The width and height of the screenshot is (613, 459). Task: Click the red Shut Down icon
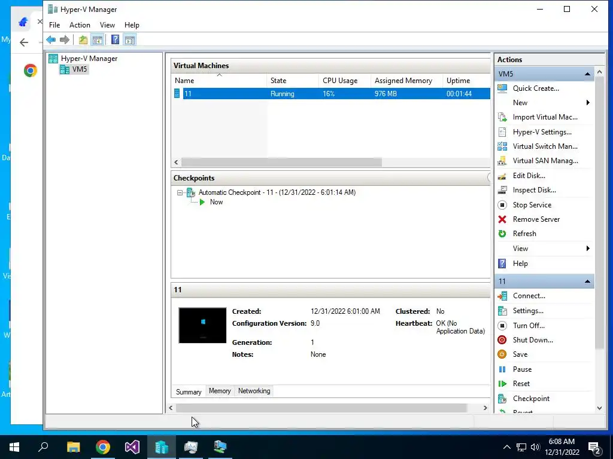tap(502, 340)
